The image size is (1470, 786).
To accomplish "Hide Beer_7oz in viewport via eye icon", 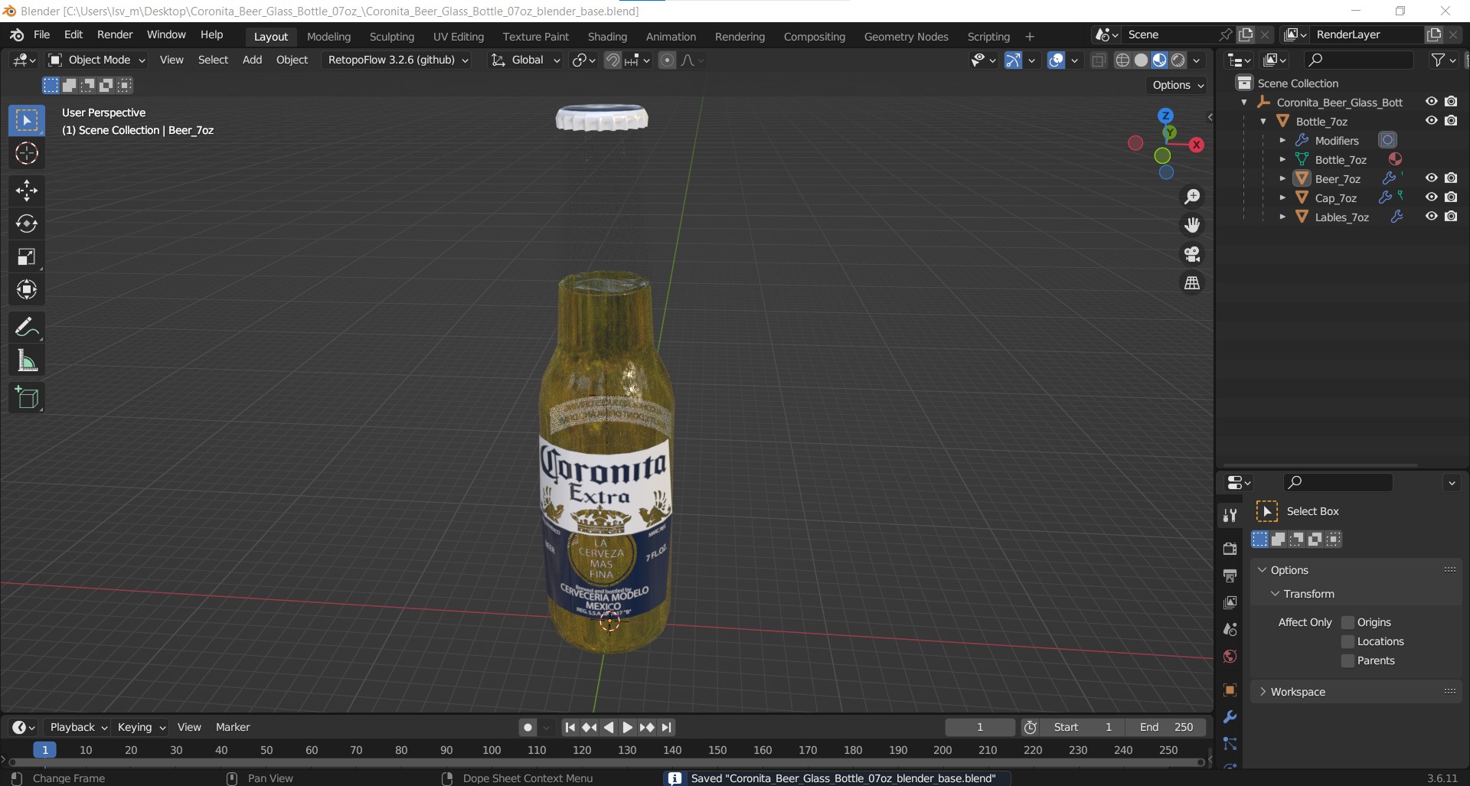I will click(1431, 178).
